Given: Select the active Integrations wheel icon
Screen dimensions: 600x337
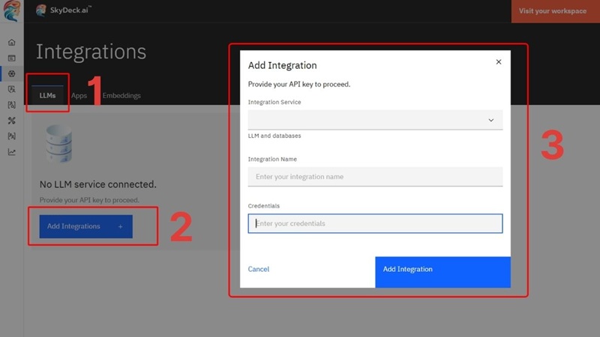Looking at the screenshot, I should pyautogui.click(x=11, y=73).
